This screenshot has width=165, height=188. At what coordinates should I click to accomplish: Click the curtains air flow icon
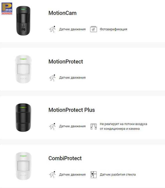(93, 126)
